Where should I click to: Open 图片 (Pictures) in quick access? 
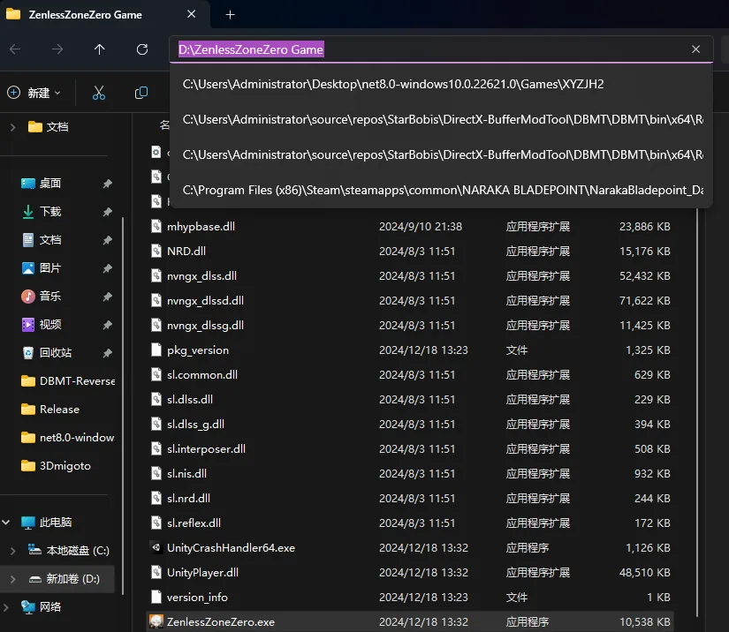pos(50,268)
